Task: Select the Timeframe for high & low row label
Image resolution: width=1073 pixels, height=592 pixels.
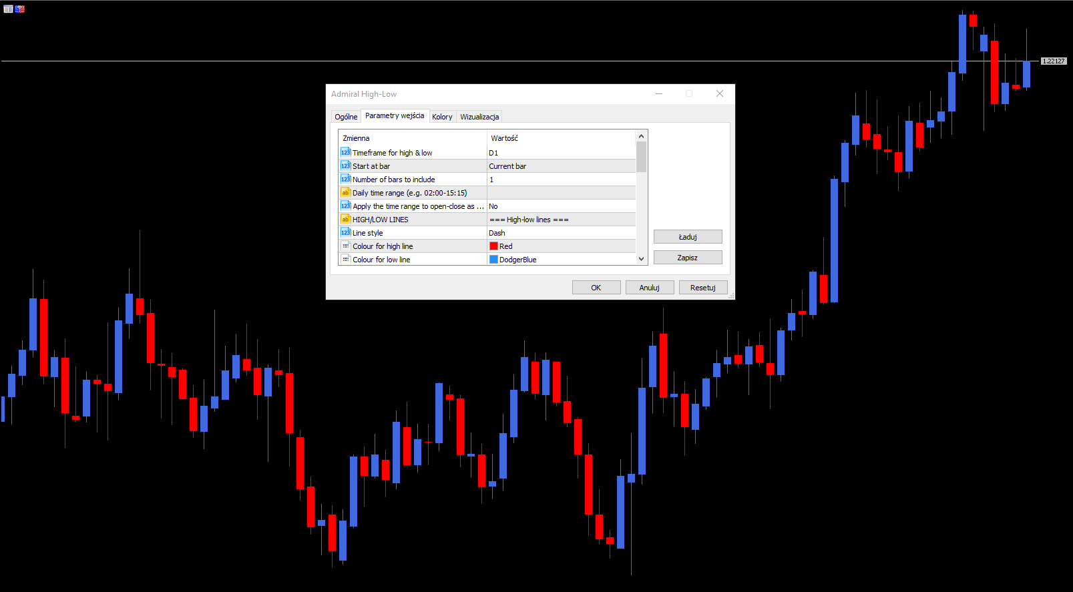Action: click(x=392, y=153)
